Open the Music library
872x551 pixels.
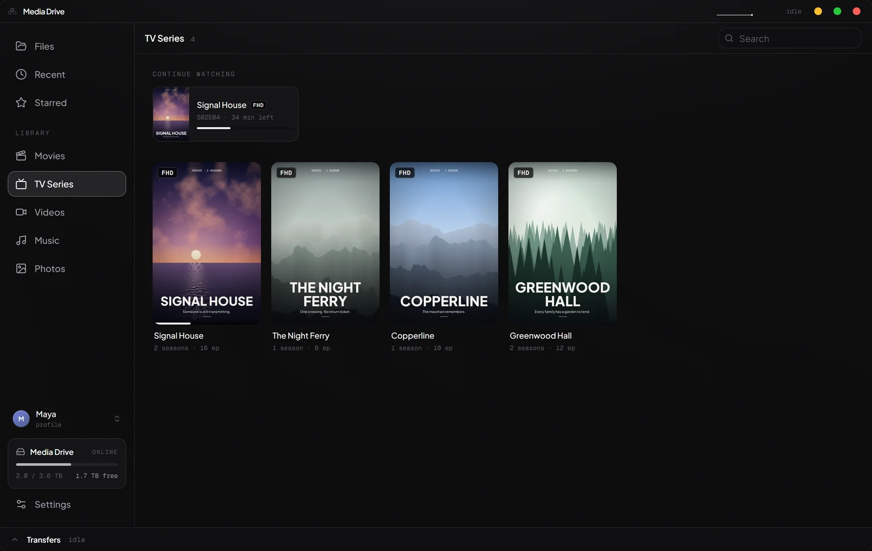click(67, 240)
